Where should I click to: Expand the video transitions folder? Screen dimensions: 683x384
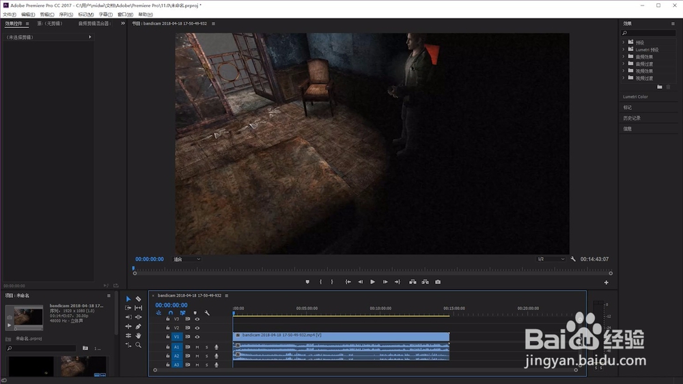pyautogui.click(x=624, y=78)
